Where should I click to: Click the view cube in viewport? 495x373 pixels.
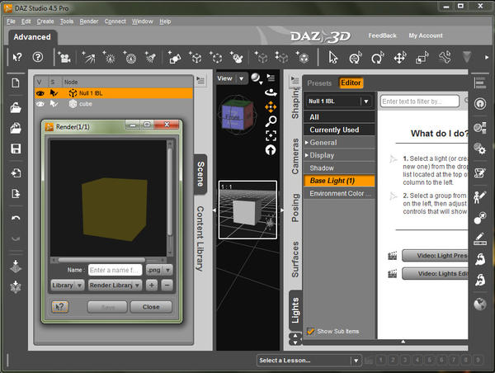point(237,115)
